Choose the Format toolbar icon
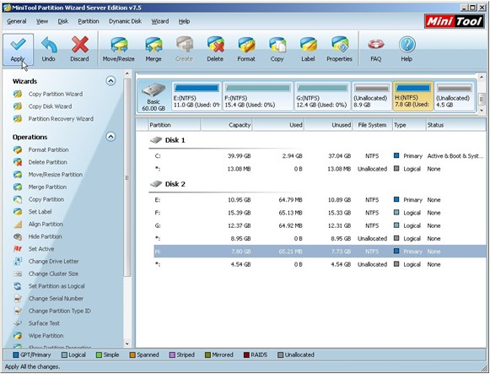Viewport: 490px width, 374px height. (x=246, y=50)
